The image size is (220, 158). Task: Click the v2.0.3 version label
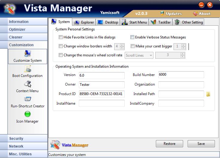tap(141, 13)
